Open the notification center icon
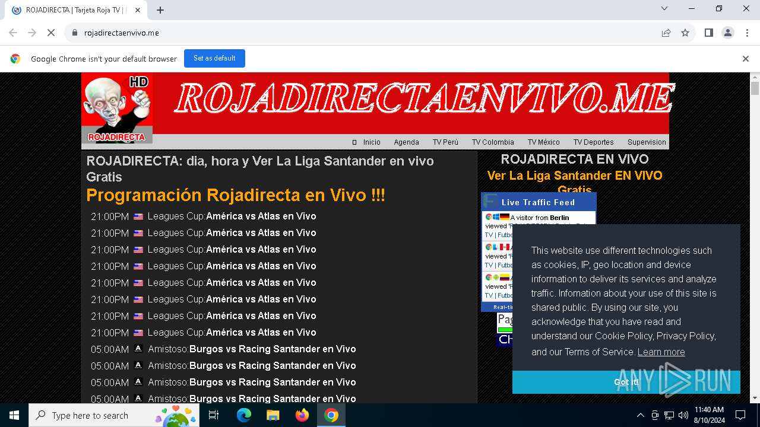Image resolution: width=760 pixels, height=427 pixels. 740,415
